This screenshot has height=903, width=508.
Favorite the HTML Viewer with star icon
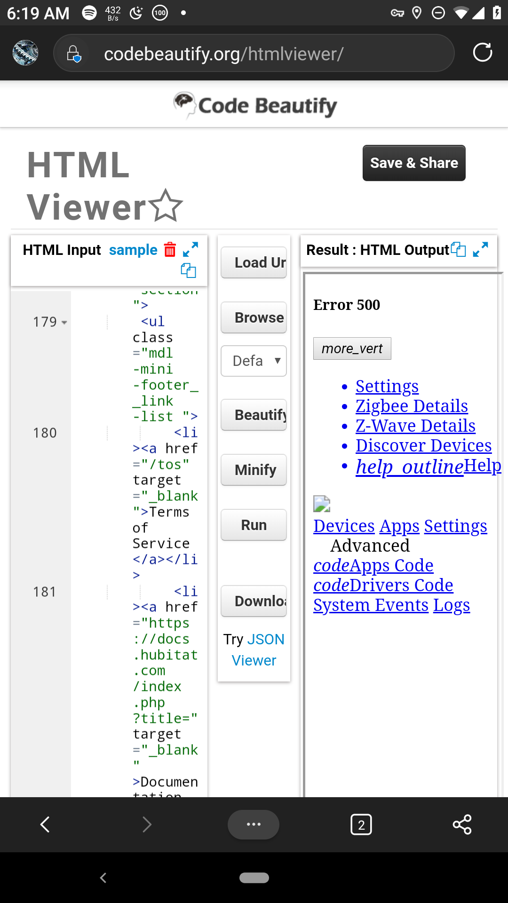tap(166, 206)
